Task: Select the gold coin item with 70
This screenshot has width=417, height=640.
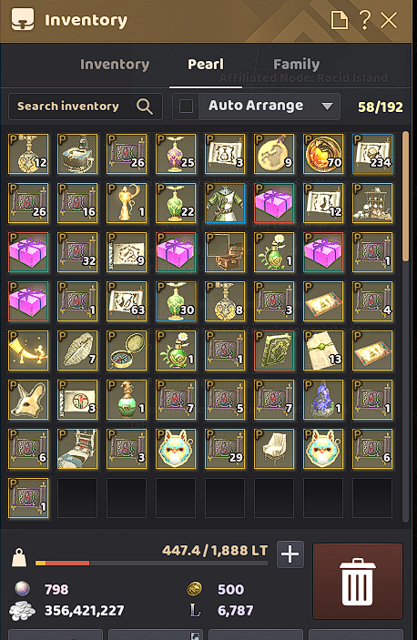Action: (323, 154)
